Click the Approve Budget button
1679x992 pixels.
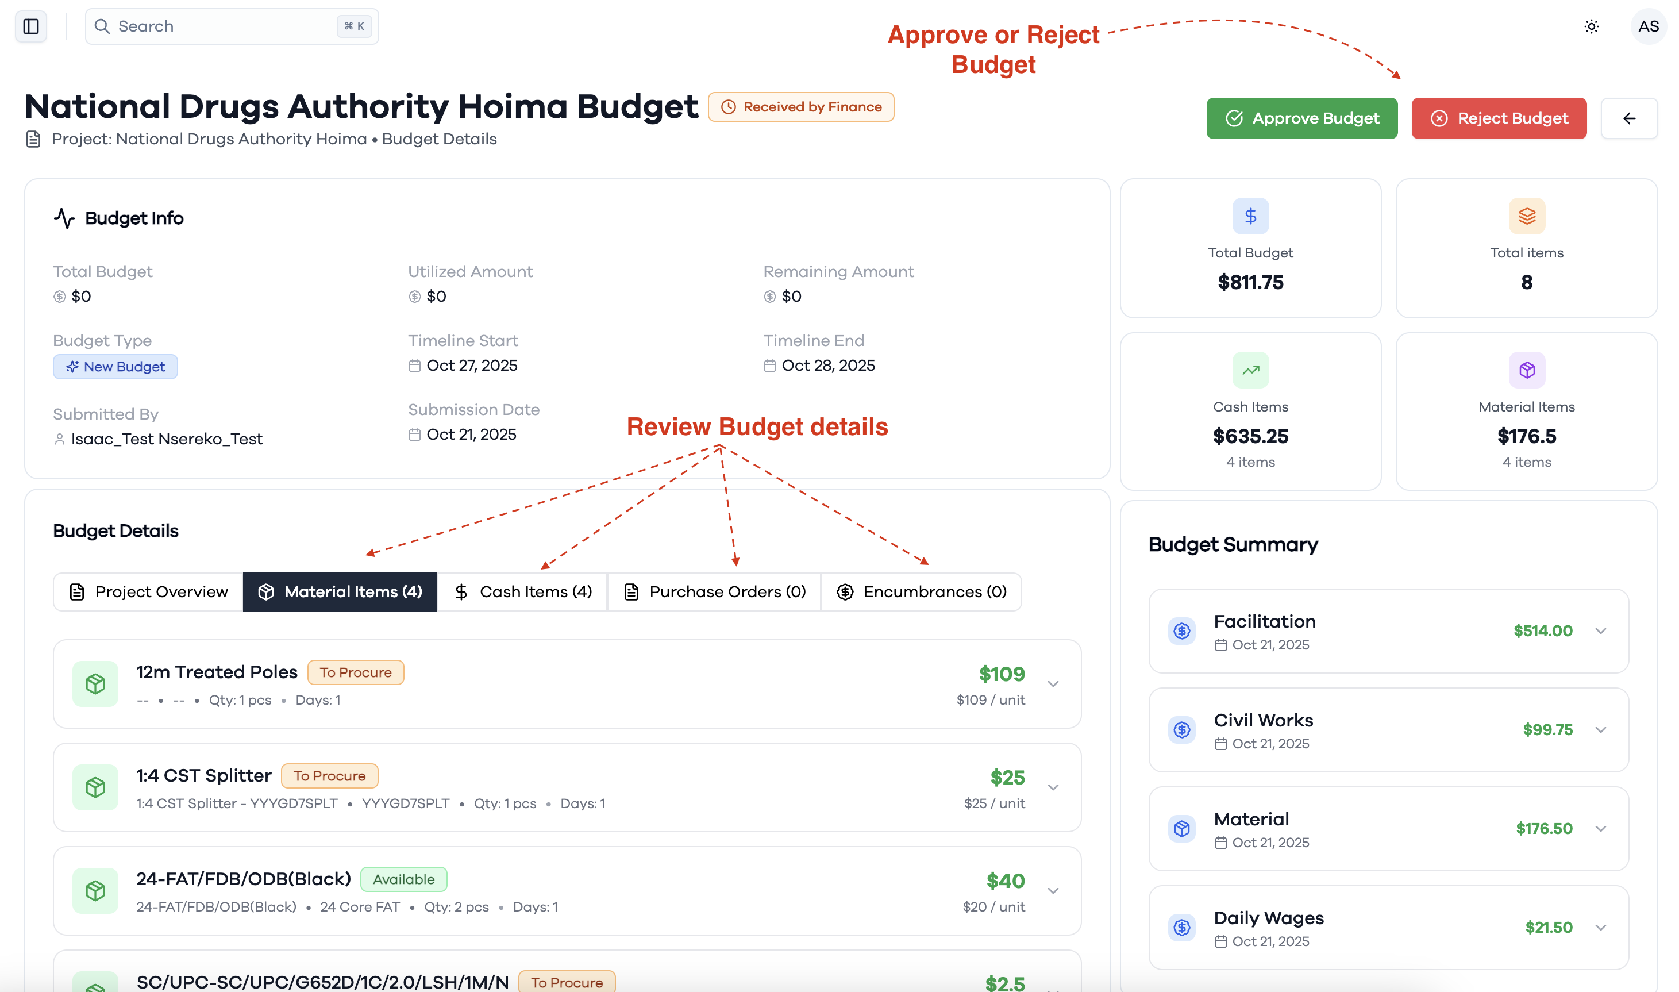[x=1301, y=118]
